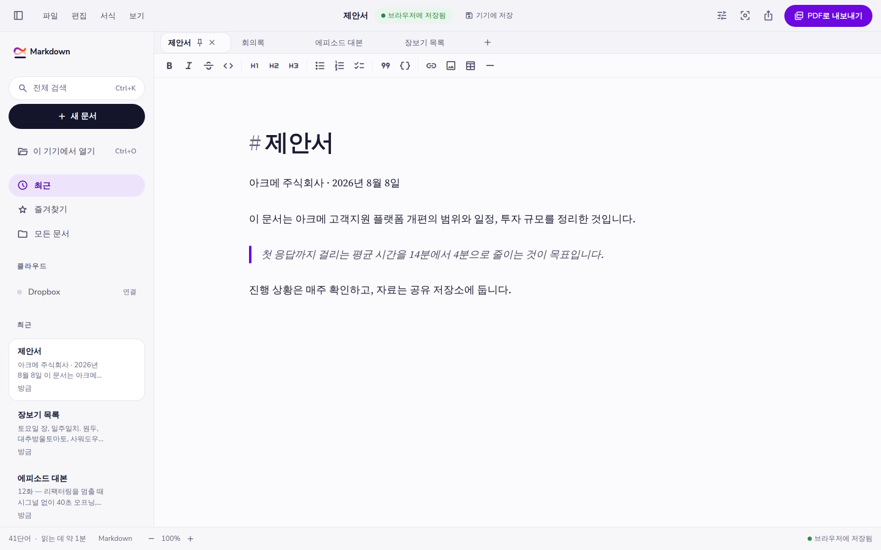Open the 장보기 목록 recent document
This screenshot has width=881, height=550.
tap(76, 433)
